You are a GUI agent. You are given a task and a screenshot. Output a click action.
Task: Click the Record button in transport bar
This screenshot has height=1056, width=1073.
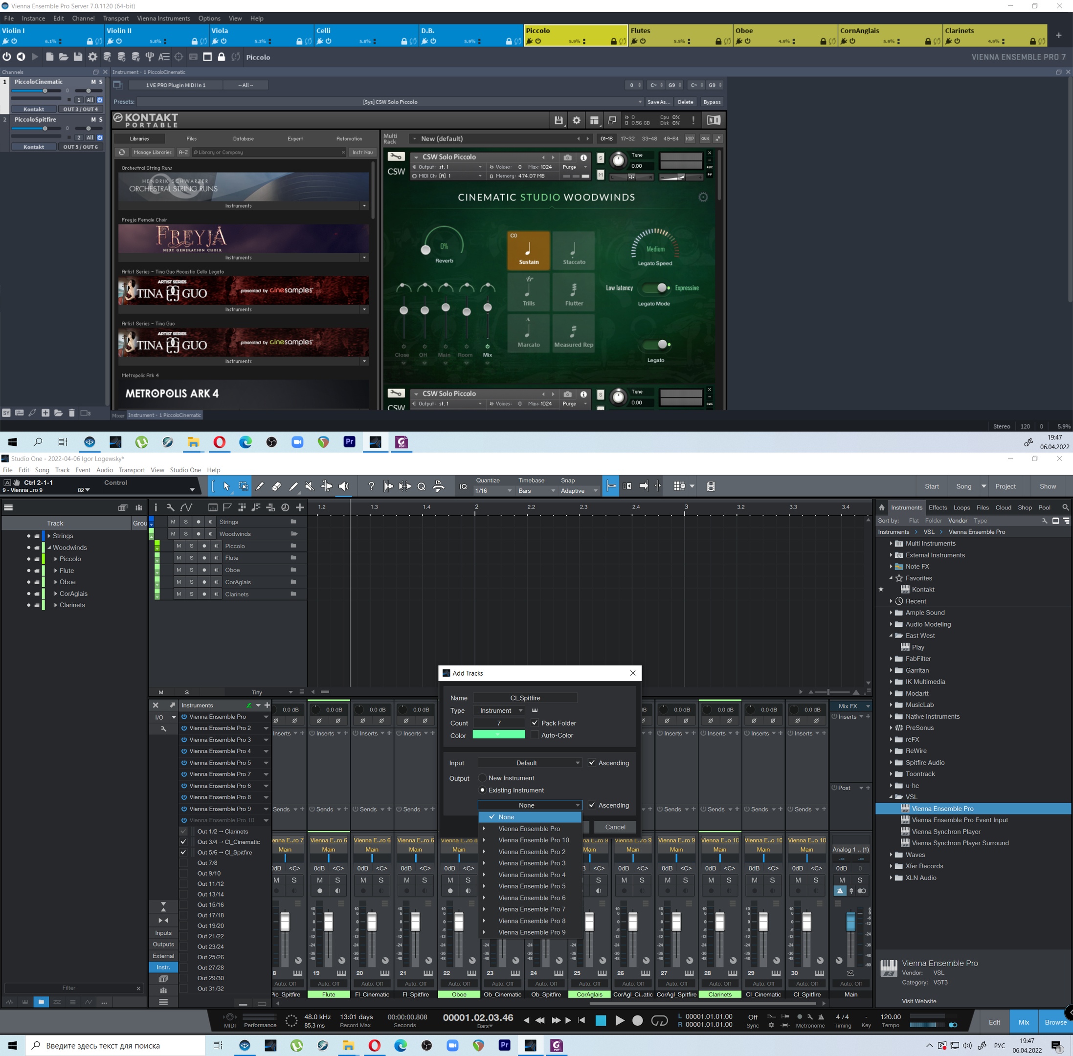click(x=637, y=1020)
